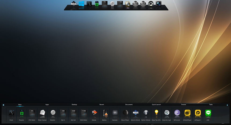Switch to the Tasks tab
The width and height of the screenshot is (231, 125).
click(211, 105)
